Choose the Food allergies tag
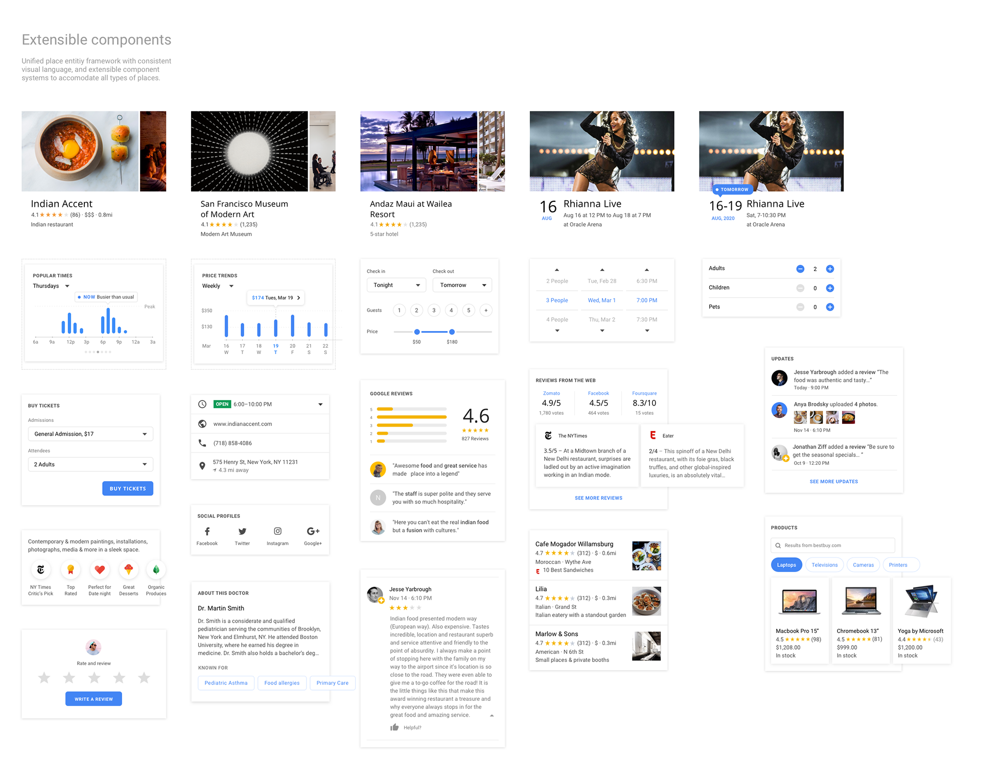 282,683
